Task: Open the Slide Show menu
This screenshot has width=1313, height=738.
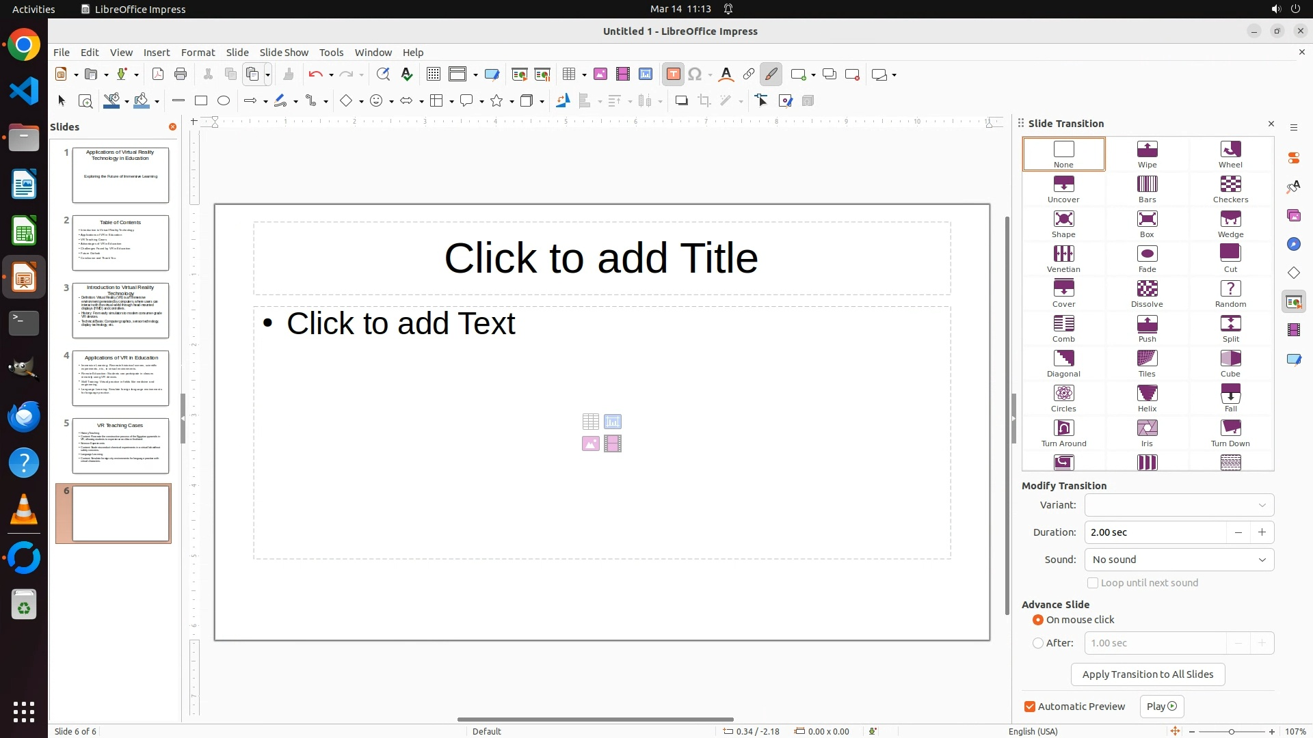Action: tap(284, 53)
